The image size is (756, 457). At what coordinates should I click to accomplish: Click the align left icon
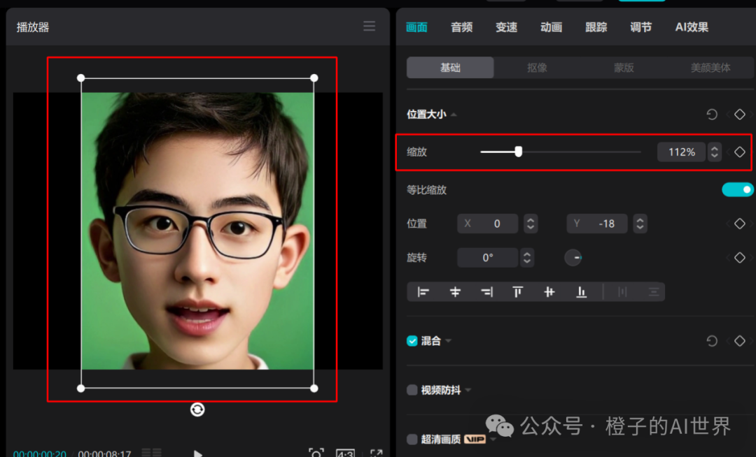pyautogui.click(x=423, y=292)
